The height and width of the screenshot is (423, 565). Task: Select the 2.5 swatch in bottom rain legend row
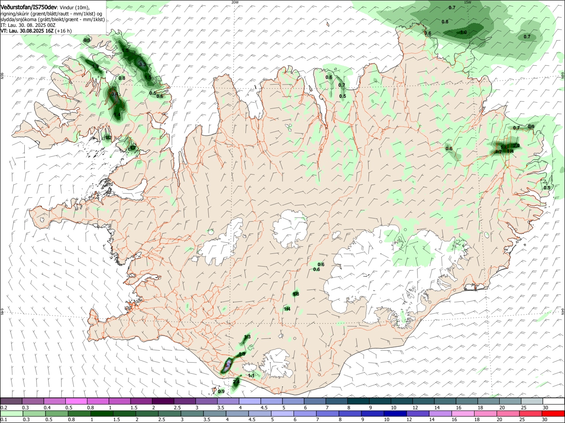pos(169,414)
